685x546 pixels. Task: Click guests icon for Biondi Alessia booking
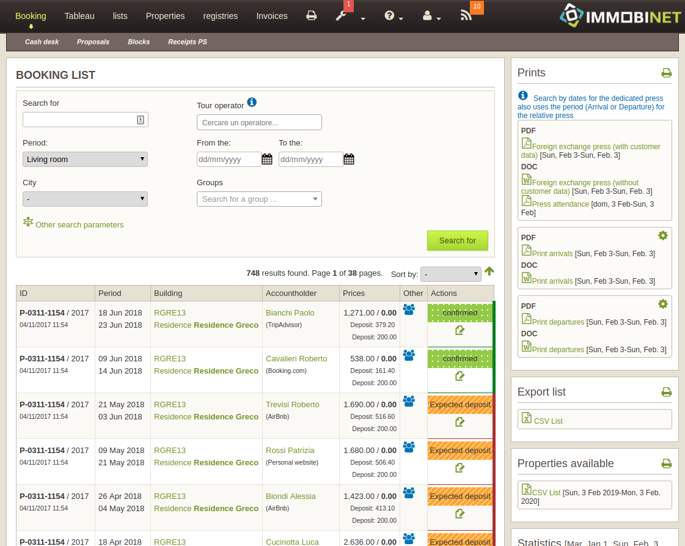409,493
